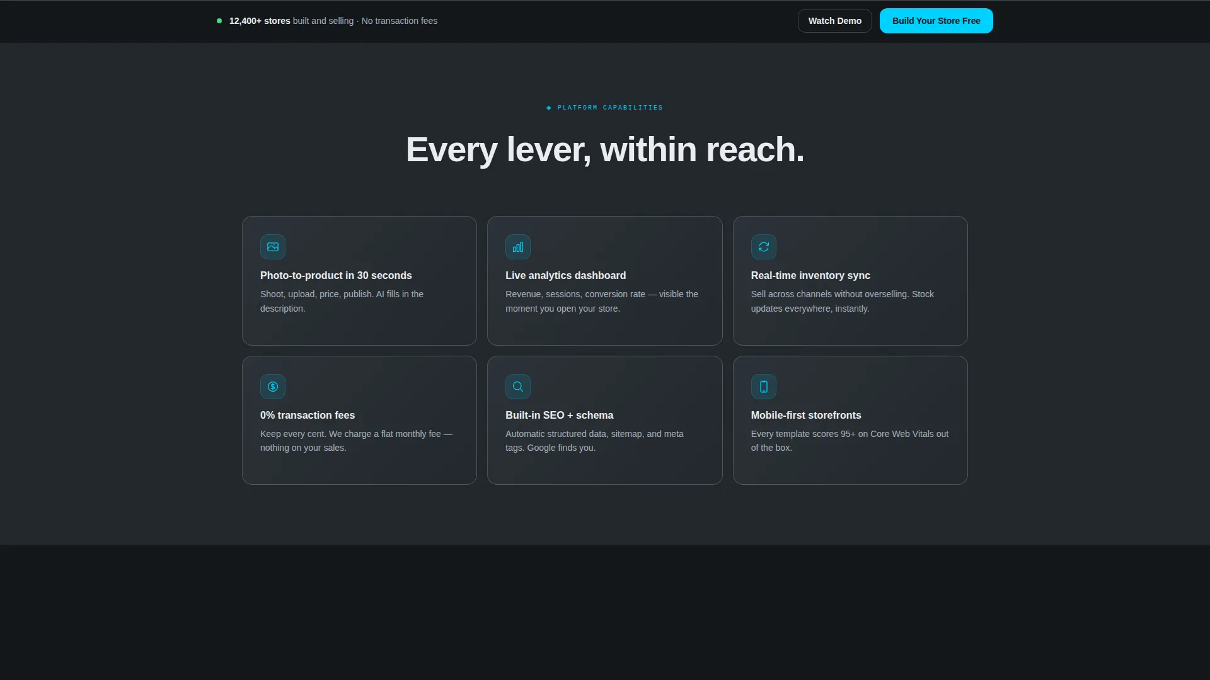Click the diamond icon beside Platform Capabilities
Screen dimensions: 1210x680
point(549,108)
